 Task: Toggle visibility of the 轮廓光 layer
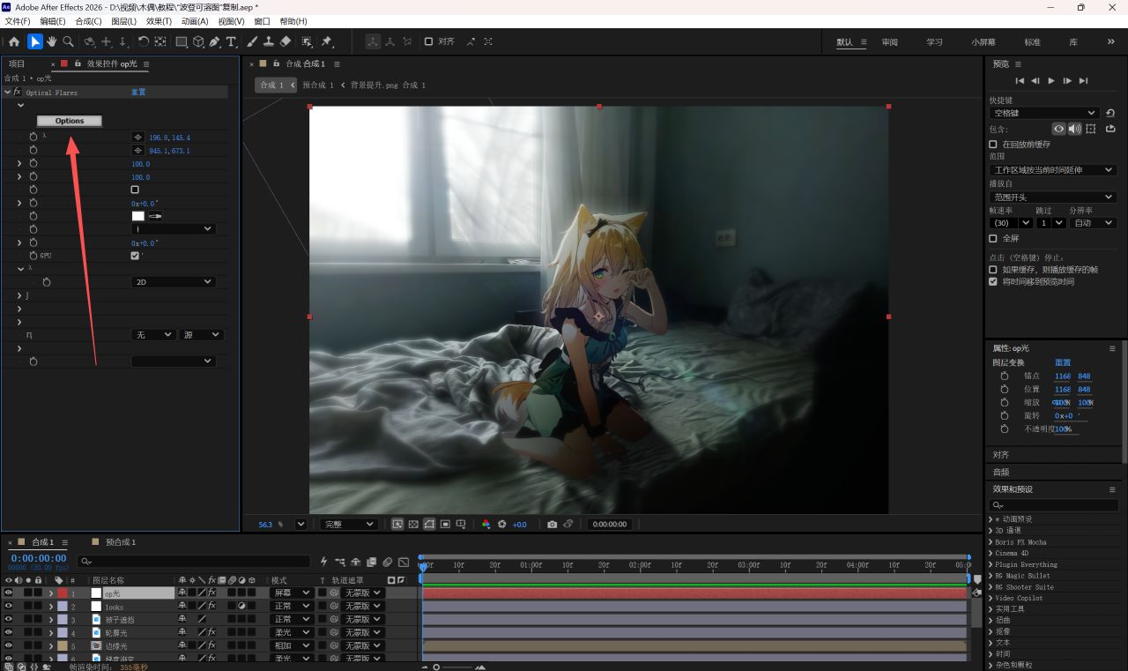point(9,632)
